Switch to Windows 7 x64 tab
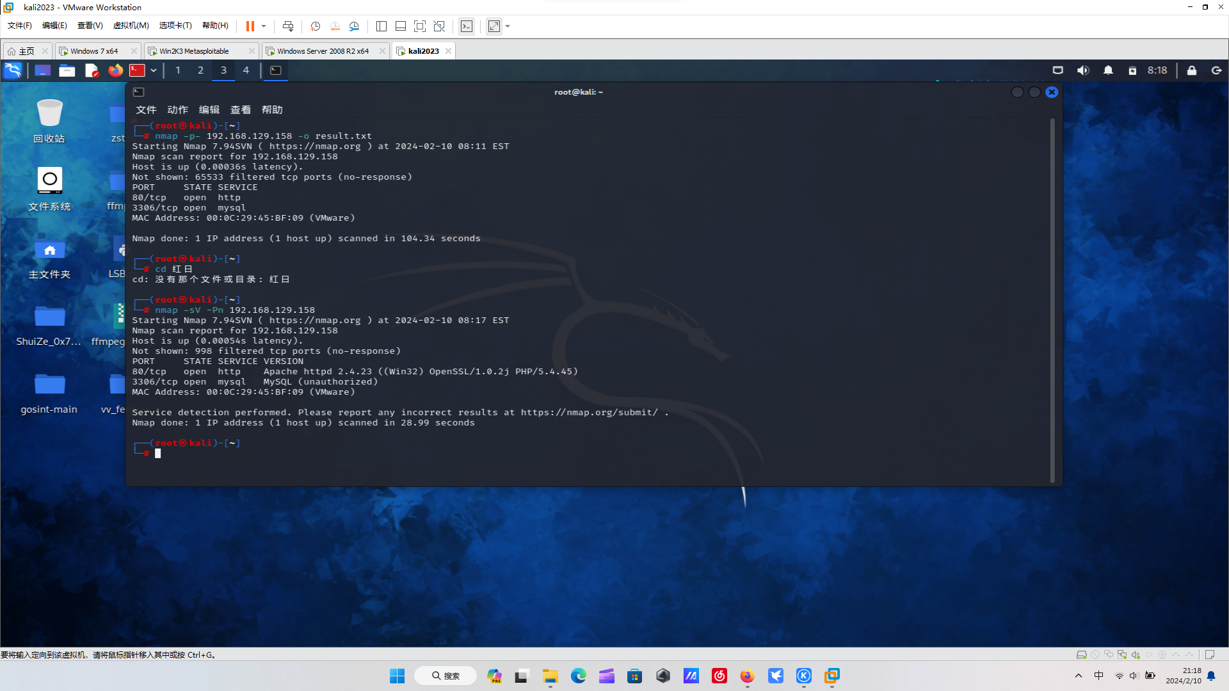The height and width of the screenshot is (691, 1229). point(94,51)
